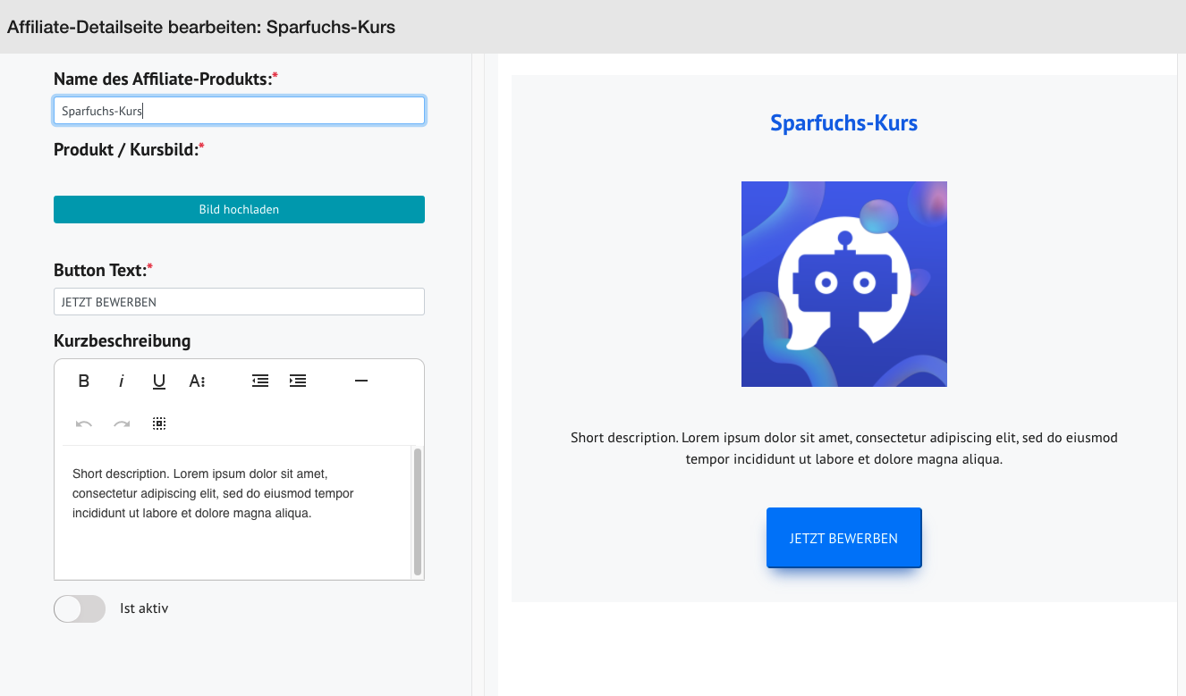
Task: Select all content in the description editor
Action: coord(159,423)
